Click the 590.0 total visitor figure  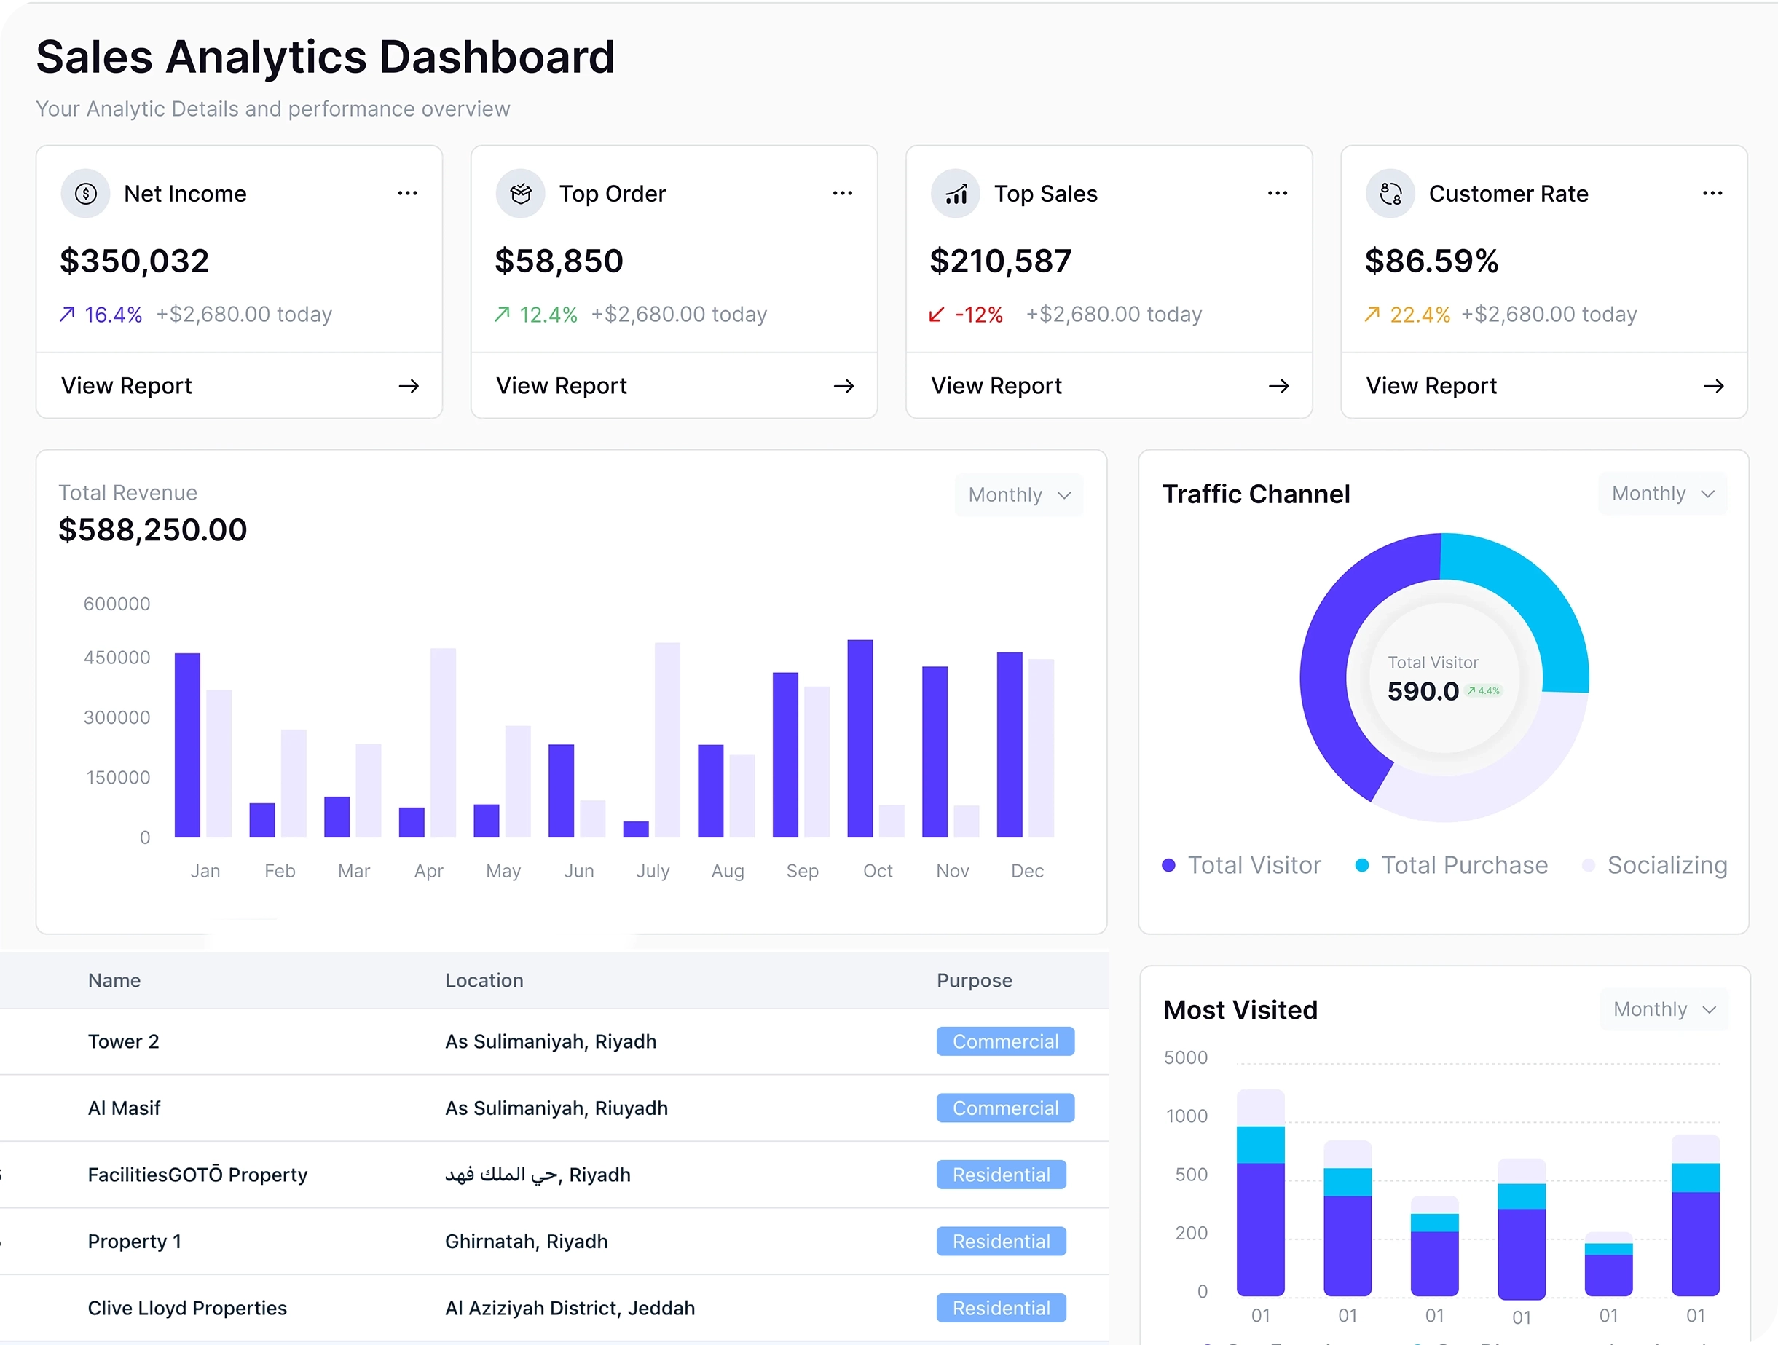click(x=1423, y=691)
